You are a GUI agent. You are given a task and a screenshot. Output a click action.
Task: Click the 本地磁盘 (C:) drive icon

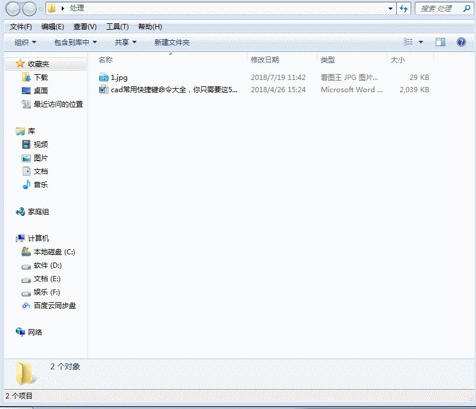click(26, 251)
